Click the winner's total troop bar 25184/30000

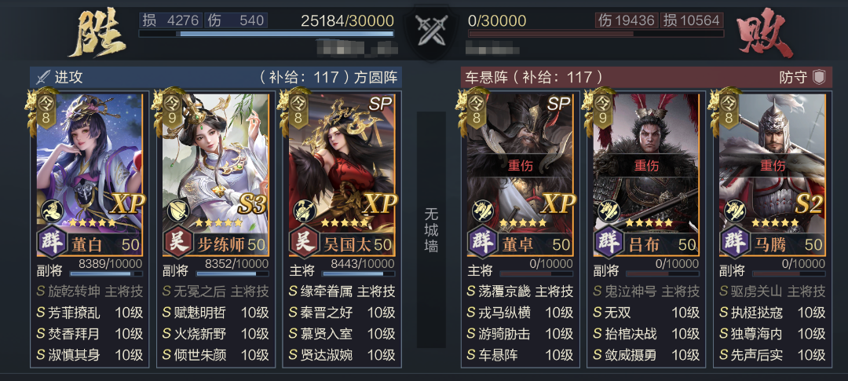tap(267, 34)
